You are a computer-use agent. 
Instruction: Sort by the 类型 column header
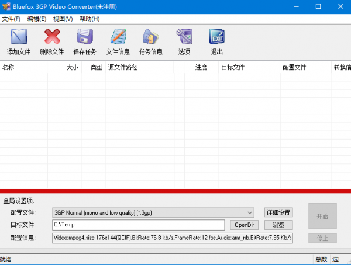(x=94, y=67)
